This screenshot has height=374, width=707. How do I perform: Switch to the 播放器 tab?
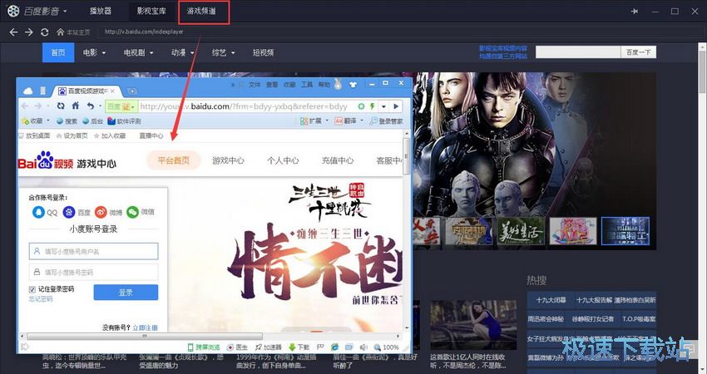[101, 11]
